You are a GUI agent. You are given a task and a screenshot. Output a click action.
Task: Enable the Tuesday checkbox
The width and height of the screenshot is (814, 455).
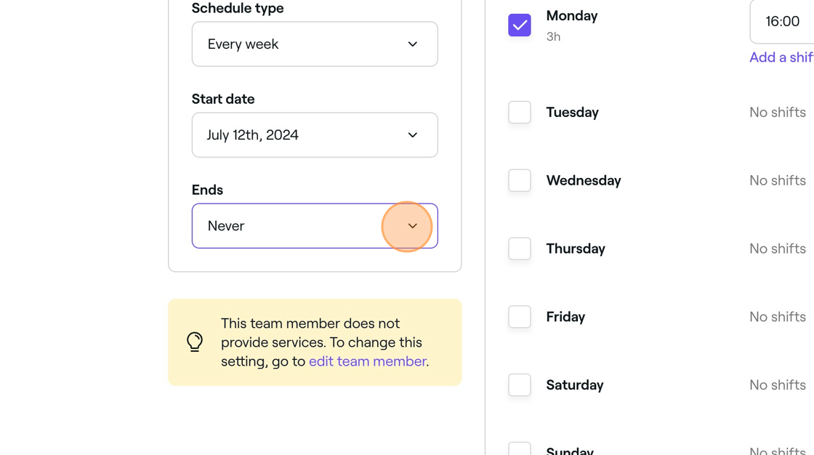(519, 112)
